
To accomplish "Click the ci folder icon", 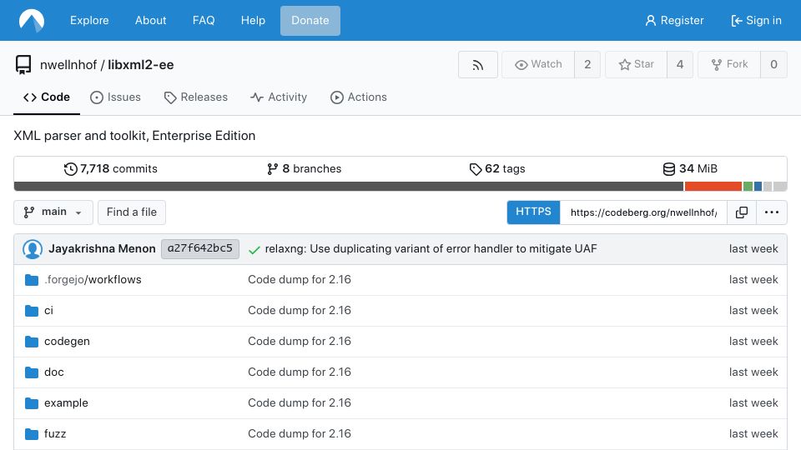I will click(32, 311).
